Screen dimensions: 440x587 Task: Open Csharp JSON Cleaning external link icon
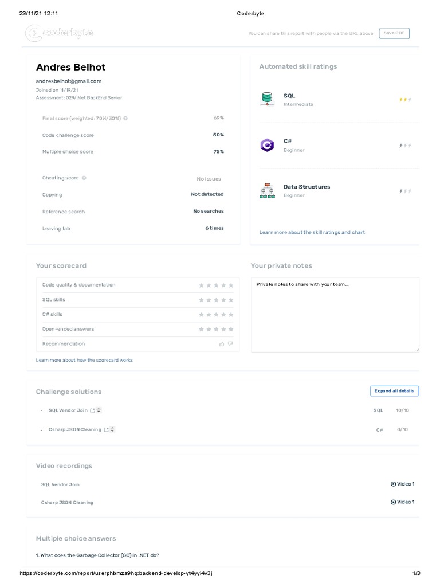coord(106,429)
